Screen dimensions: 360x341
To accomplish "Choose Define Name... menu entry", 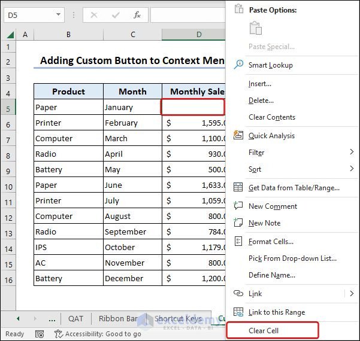I will 272,275.
